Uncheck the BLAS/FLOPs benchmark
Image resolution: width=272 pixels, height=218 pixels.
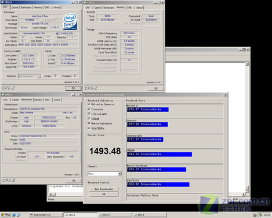(x=89, y=128)
